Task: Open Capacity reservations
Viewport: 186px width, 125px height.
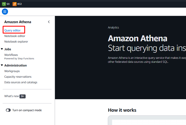Action: tap(18, 77)
